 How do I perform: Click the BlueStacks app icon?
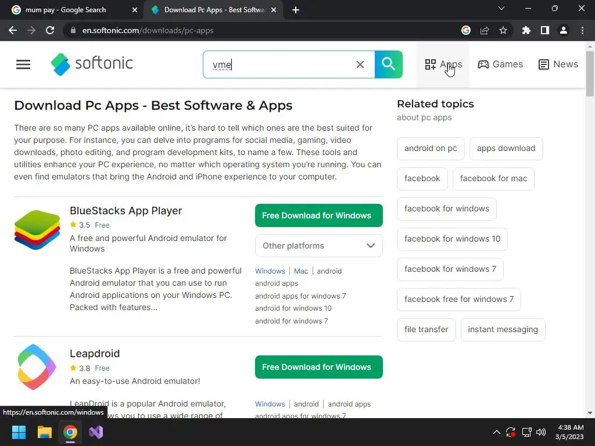coord(37,230)
